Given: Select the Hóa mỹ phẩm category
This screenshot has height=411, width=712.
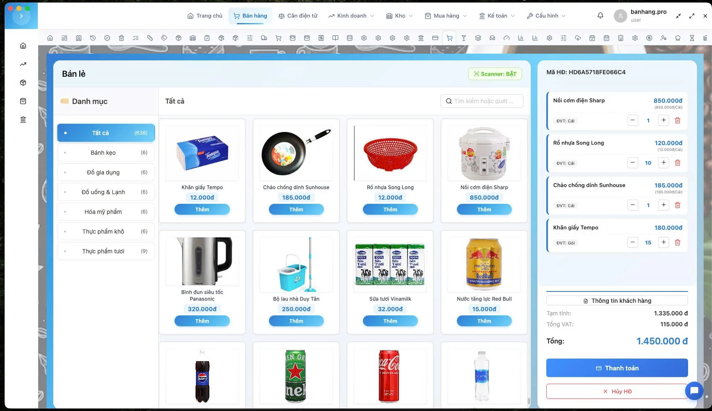Looking at the screenshot, I should [x=106, y=212].
